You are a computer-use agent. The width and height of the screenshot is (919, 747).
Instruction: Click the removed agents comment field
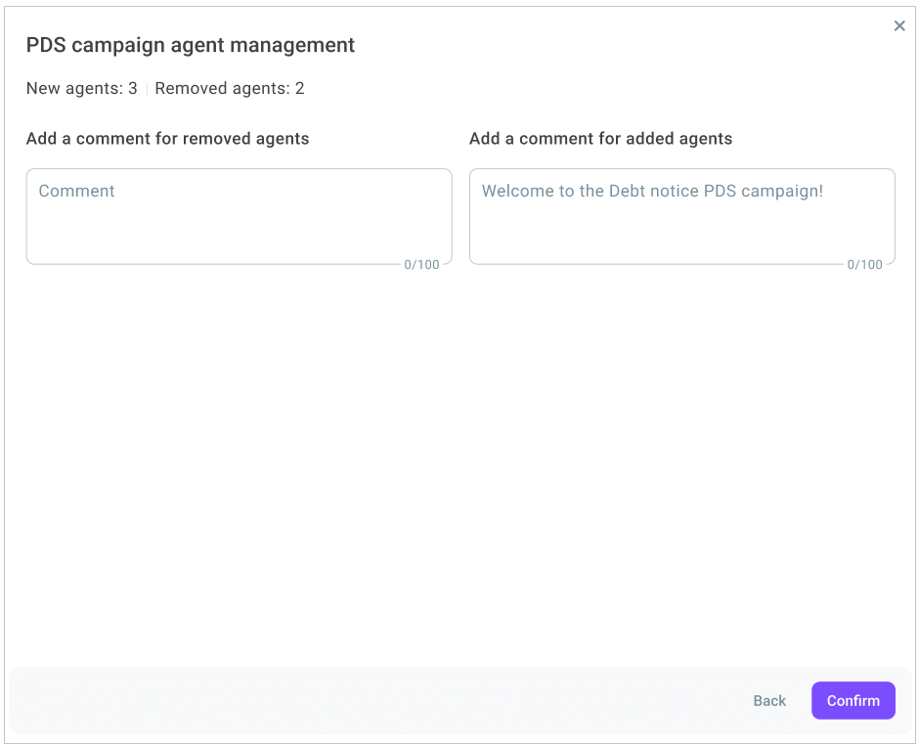coord(240,216)
